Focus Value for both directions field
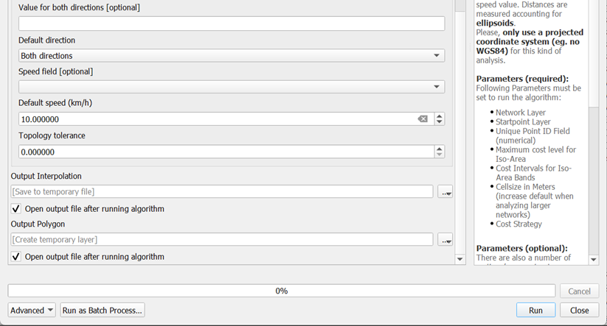This screenshot has width=607, height=326. (232, 24)
